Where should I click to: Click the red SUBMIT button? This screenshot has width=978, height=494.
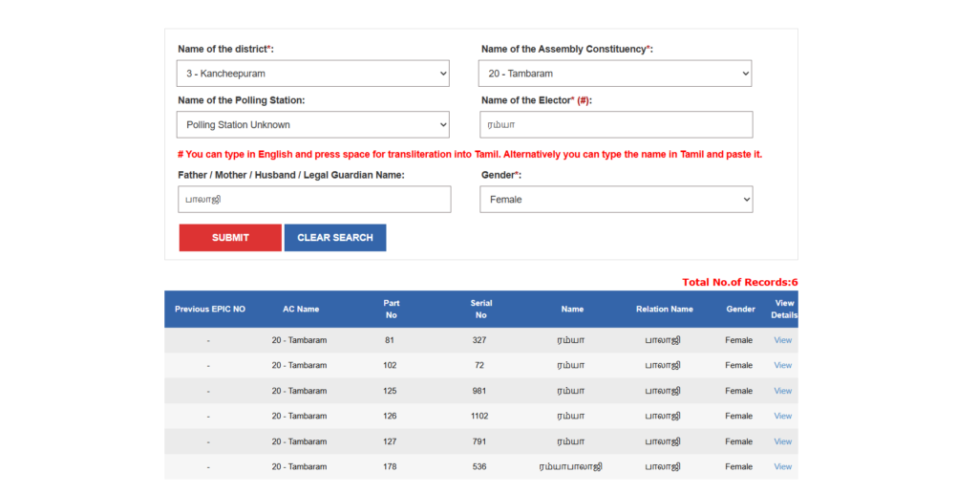pos(230,238)
